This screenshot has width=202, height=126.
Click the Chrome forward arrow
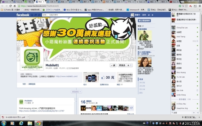click(6, 6)
